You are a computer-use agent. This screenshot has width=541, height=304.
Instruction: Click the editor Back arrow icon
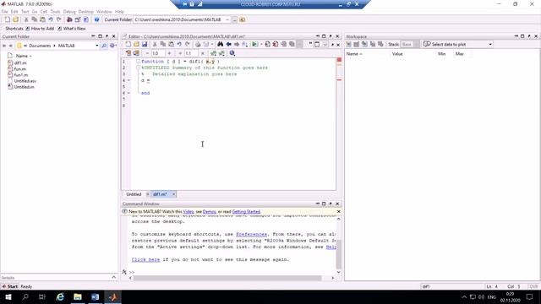[x=228, y=44]
